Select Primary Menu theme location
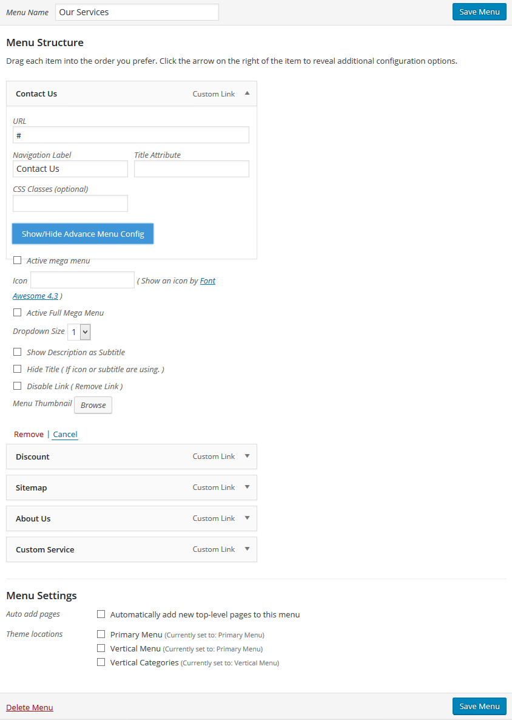The image size is (512, 720). 101,634
